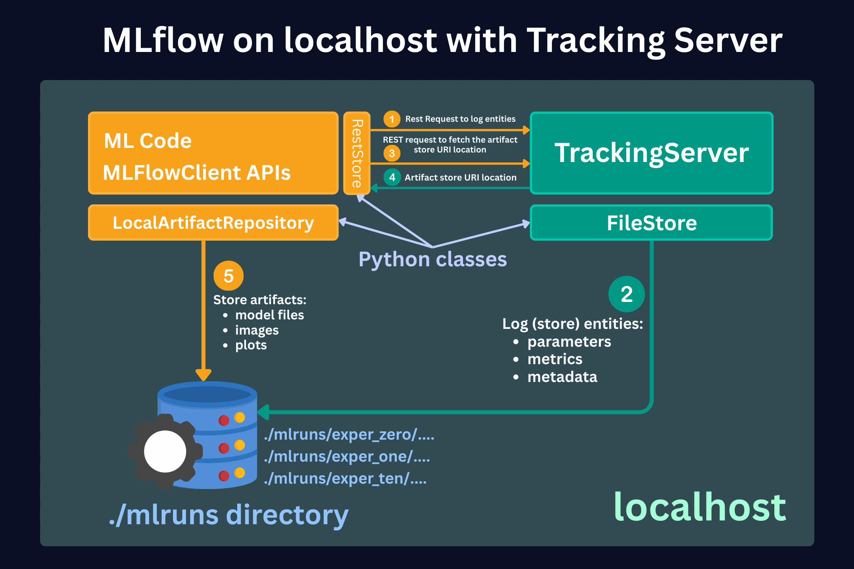Click the ./mlruns/exper_zero/ path text

point(349,435)
